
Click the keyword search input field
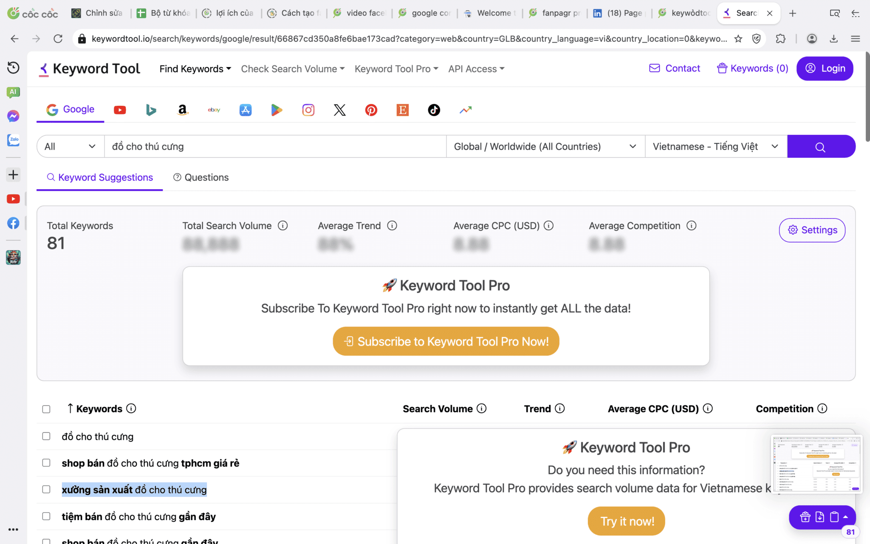pos(275,147)
